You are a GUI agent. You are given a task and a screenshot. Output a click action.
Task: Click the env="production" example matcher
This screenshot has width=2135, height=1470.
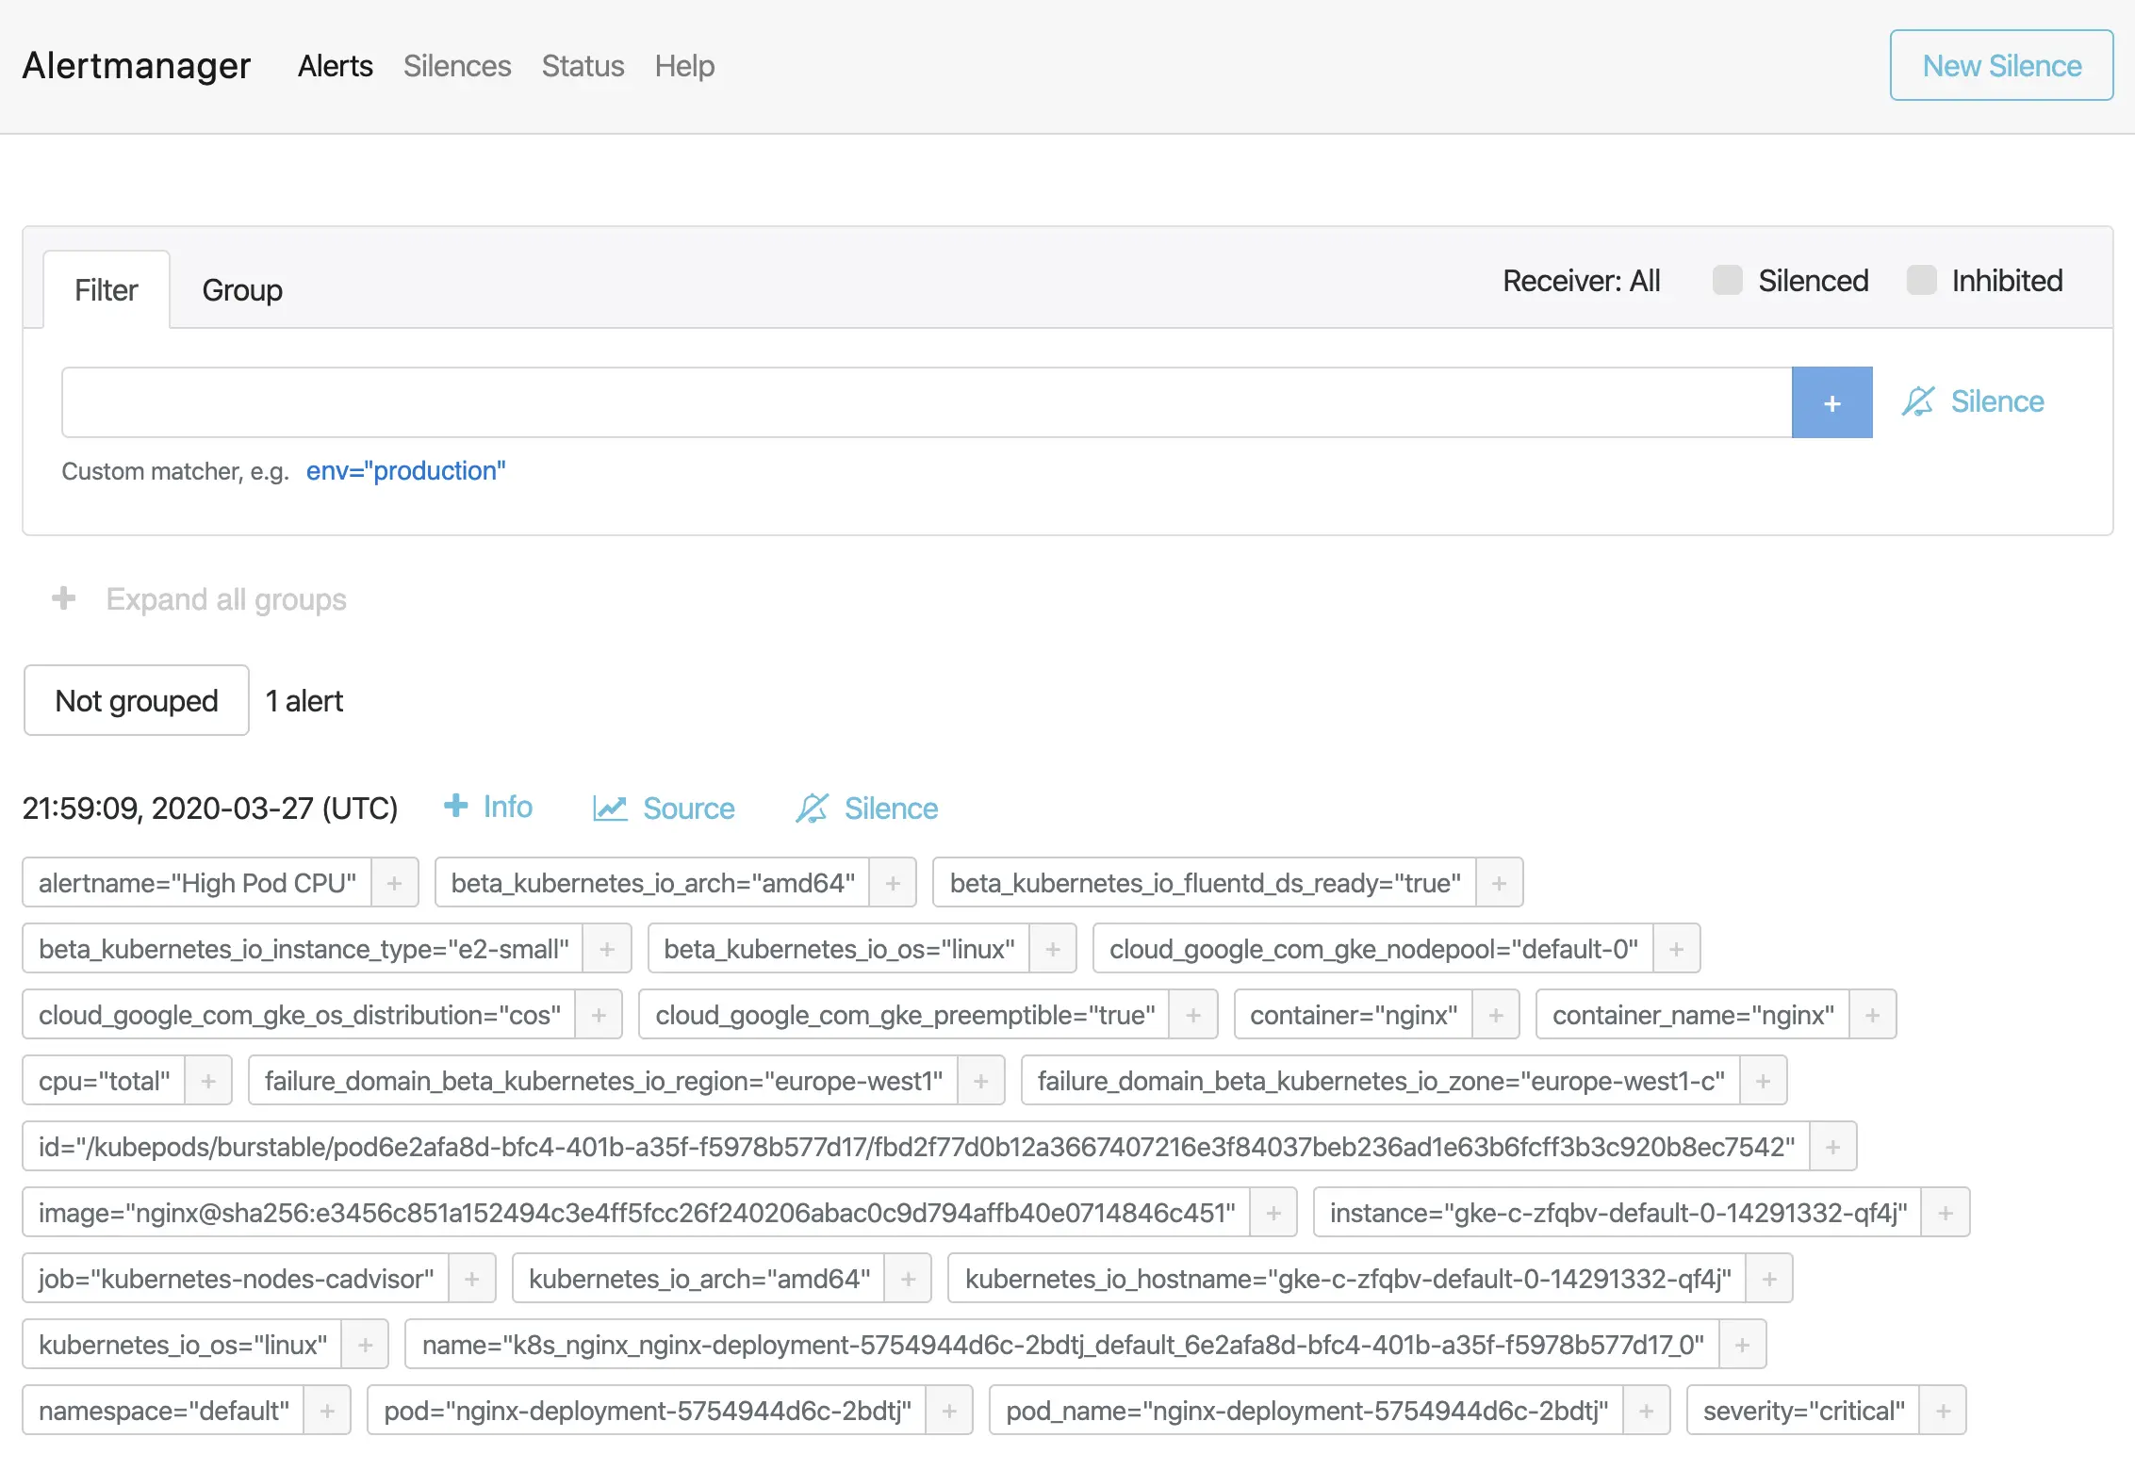click(x=405, y=470)
